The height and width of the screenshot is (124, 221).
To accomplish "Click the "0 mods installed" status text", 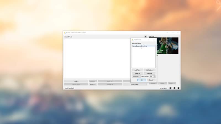I will click(x=69, y=88).
